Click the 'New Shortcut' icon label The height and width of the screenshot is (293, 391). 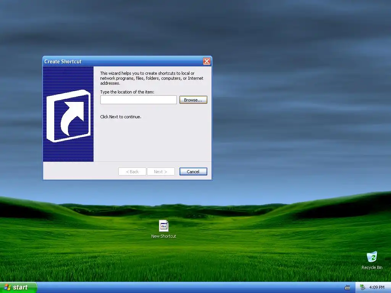(x=163, y=236)
